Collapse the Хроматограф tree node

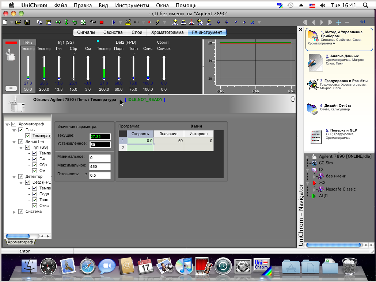[7, 124]
